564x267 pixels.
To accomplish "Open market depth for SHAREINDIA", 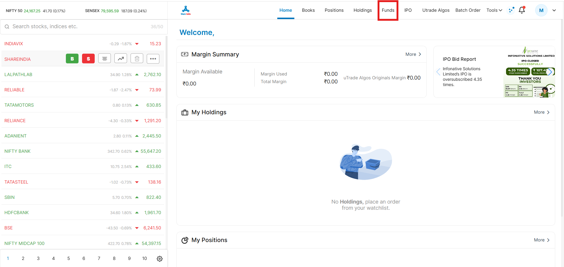I will [104, 59].
